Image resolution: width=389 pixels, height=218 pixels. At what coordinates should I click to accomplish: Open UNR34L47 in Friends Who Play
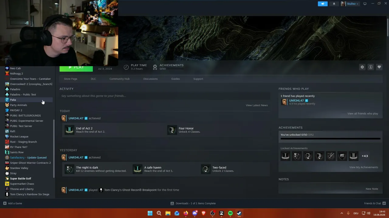click(296, 101)
